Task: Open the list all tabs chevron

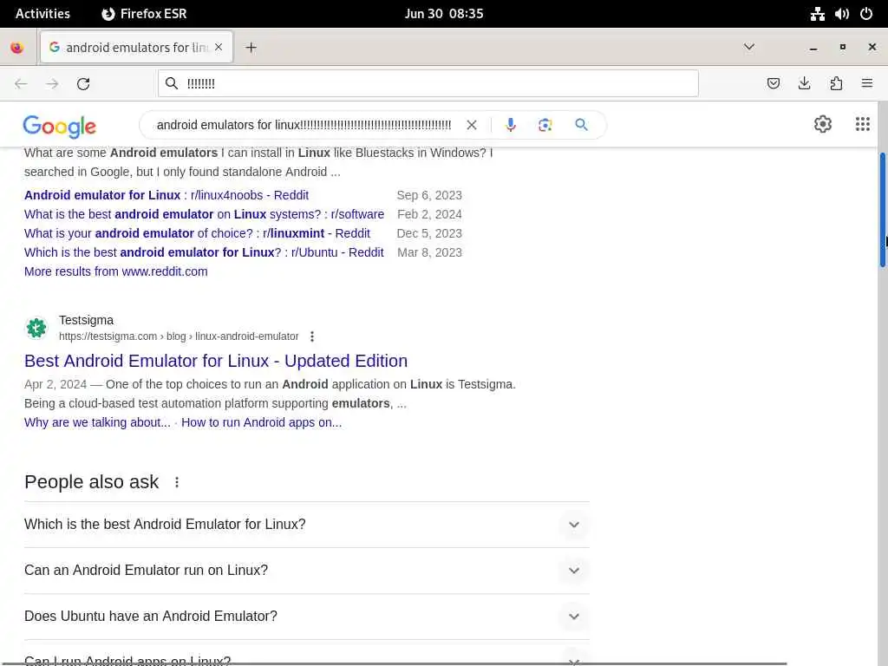Action: (748, 47)
